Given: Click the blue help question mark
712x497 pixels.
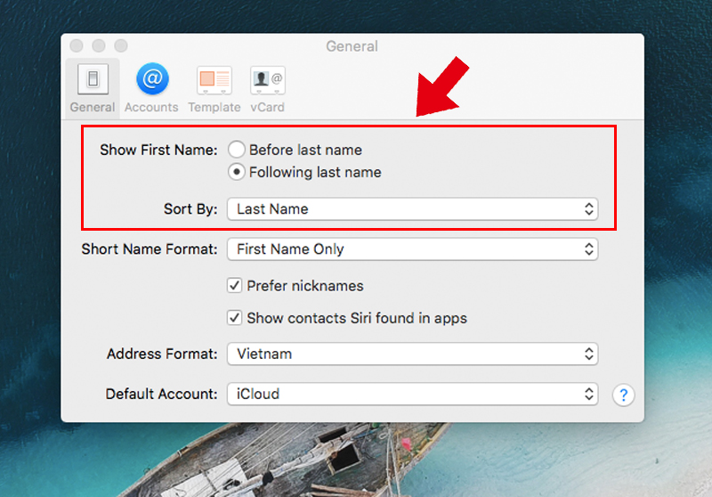Looking at the screenshot, I should (x=623, y=395).
